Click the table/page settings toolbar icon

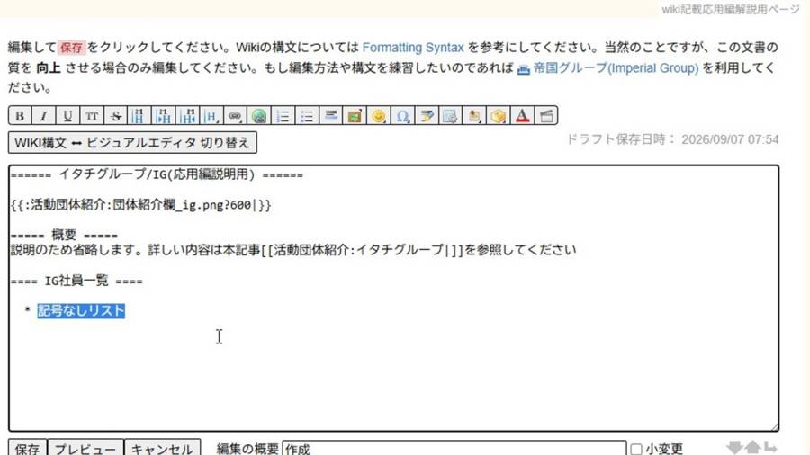click(x=450, y=116)
